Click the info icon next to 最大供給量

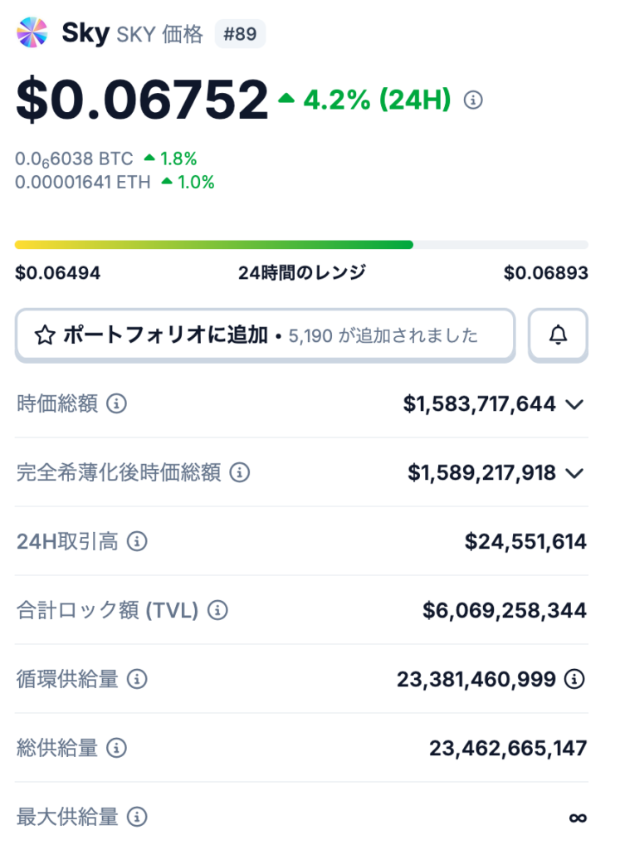pyautogui.click(x=137, y=817)
